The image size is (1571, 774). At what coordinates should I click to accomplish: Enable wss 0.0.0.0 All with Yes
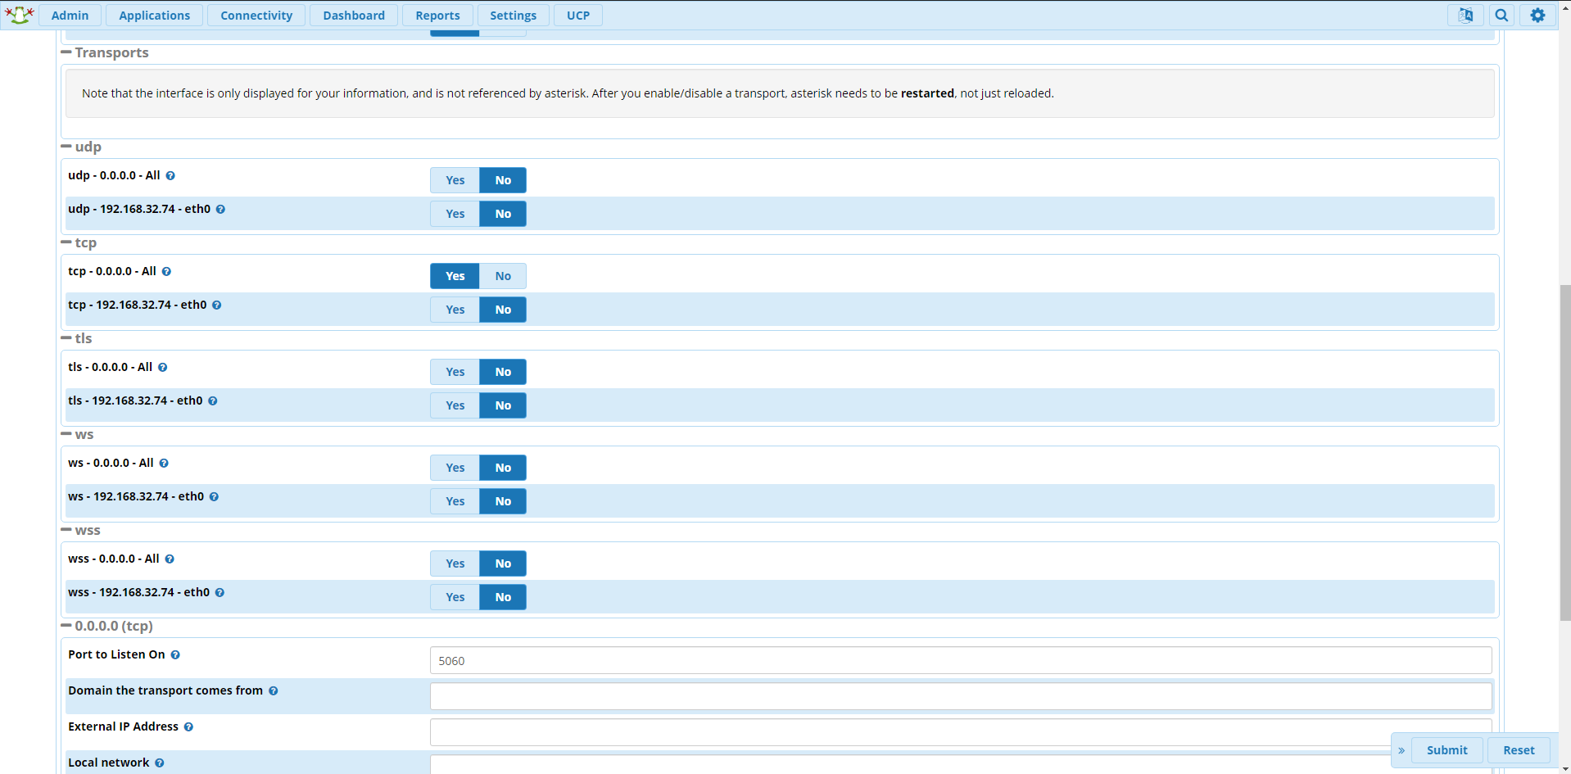tap(455, 564)
